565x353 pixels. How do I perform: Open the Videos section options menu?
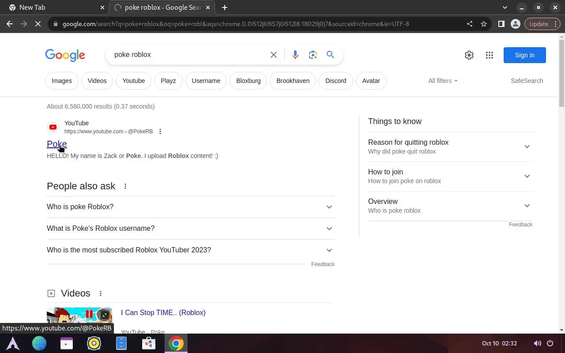pyautogui.click(x=101, y=293)
